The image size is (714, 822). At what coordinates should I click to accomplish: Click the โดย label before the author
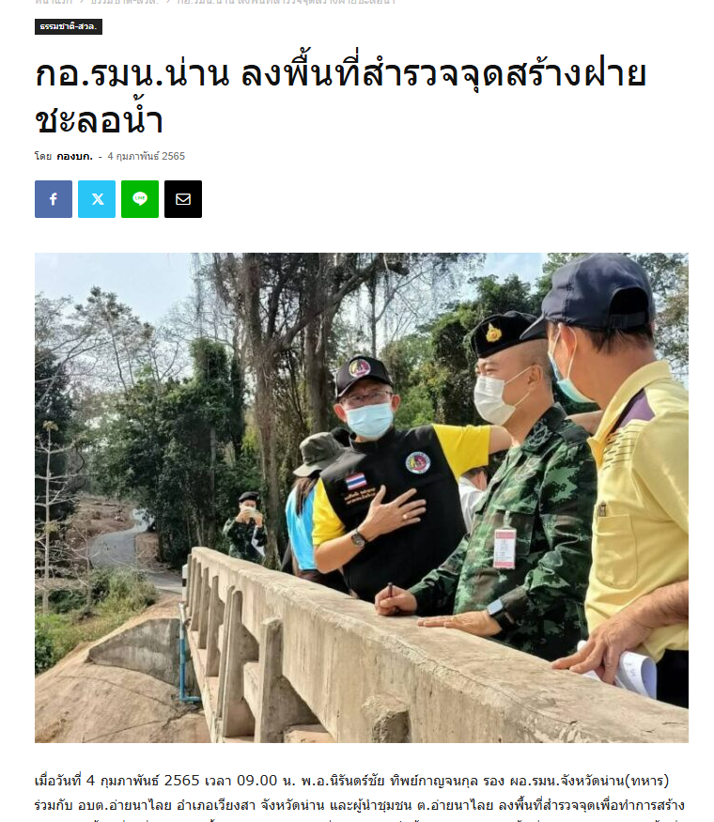pos(43,156)
